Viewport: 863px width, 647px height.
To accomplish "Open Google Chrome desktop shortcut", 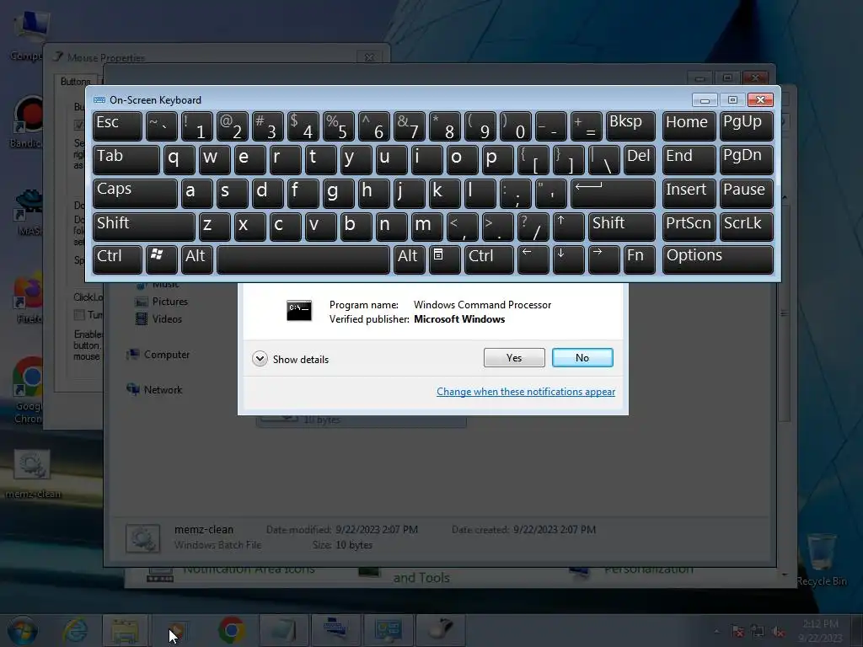I will pyautogui.click(x=28, y=389).
